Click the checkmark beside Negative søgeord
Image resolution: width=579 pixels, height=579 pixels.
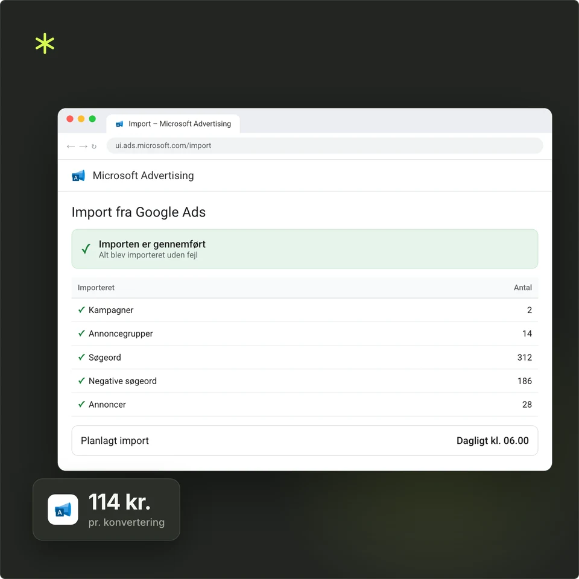[x=81, y=381]
